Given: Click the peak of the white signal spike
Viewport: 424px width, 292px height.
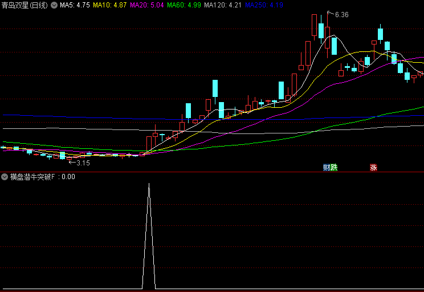Looking at the screenshot, I should point(149,184).
